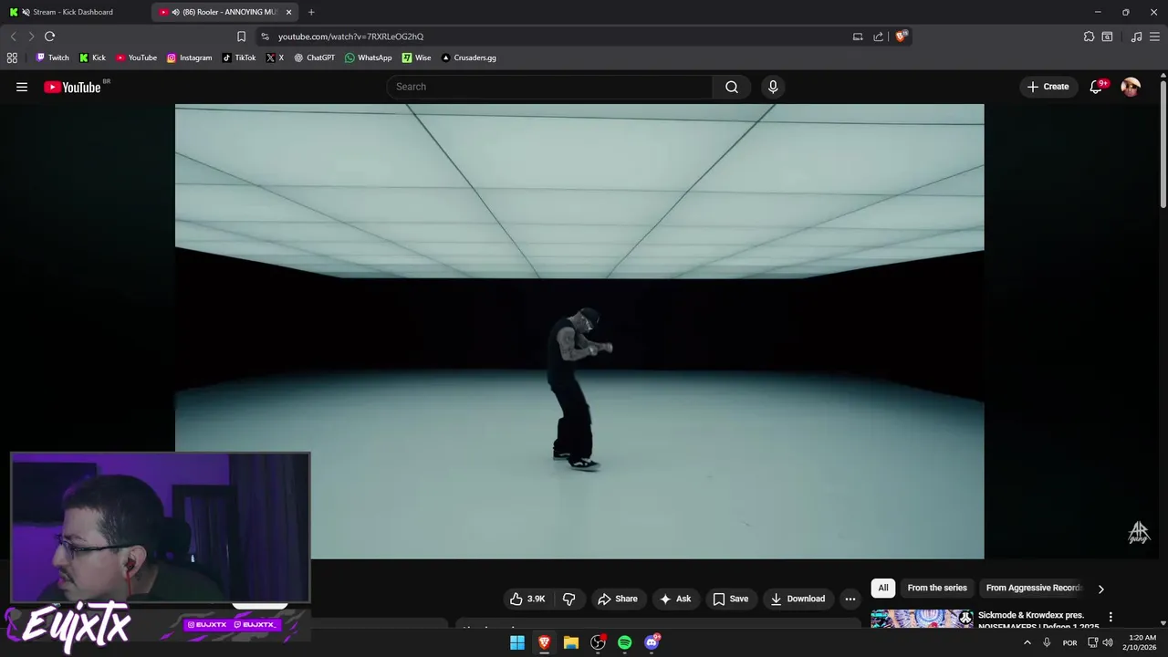Click the Download button
Image resolution: width=1168 pixels, height=657 pixels.
[798, 599]
